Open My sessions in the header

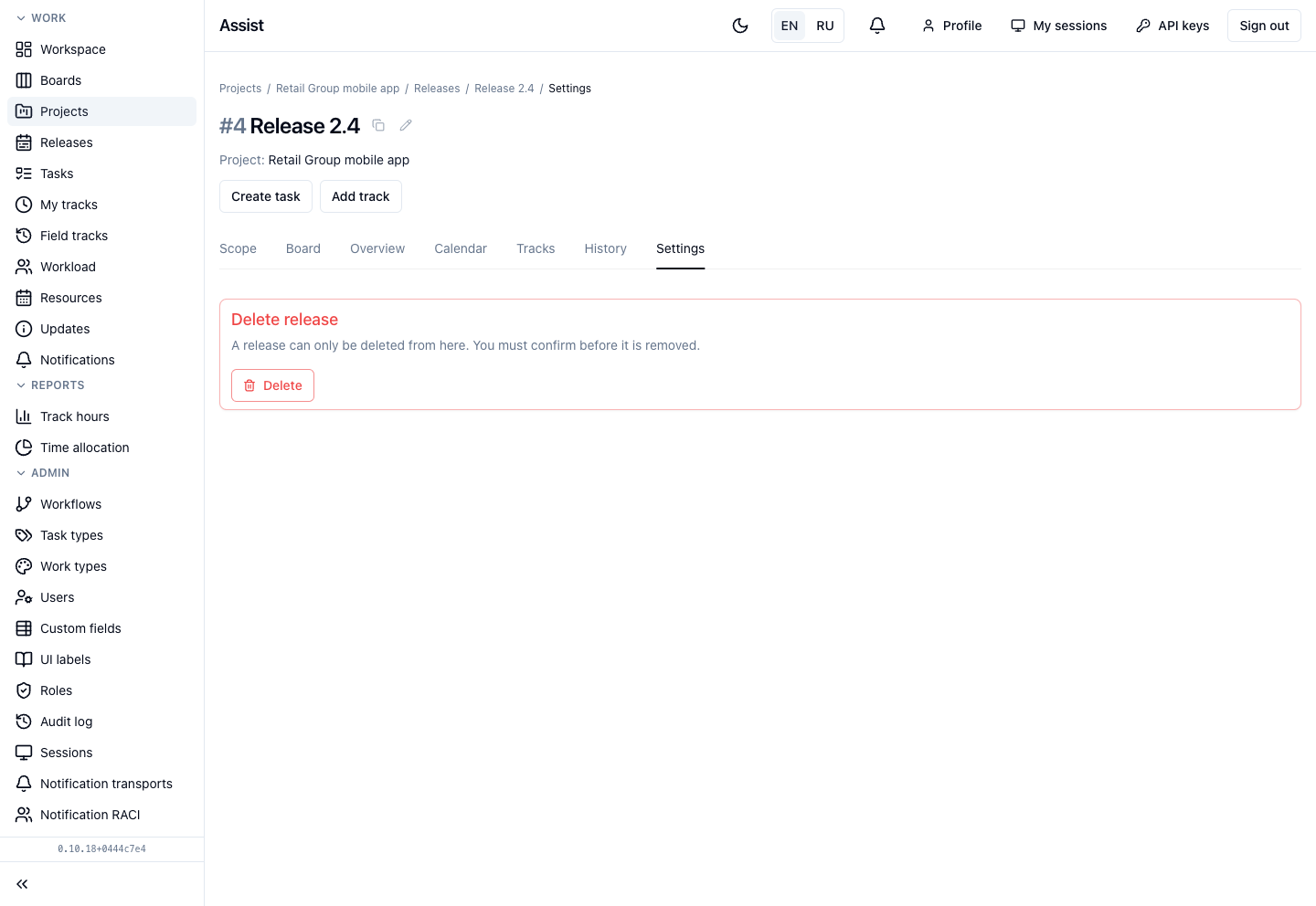click(1058, 26)
